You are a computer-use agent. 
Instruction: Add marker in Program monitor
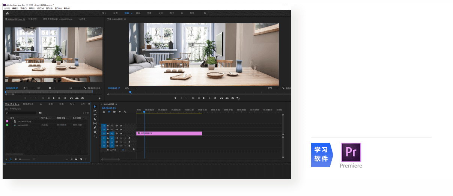point(175,98)
